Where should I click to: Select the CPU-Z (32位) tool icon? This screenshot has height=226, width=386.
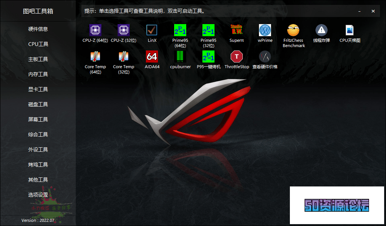point(124,30)
